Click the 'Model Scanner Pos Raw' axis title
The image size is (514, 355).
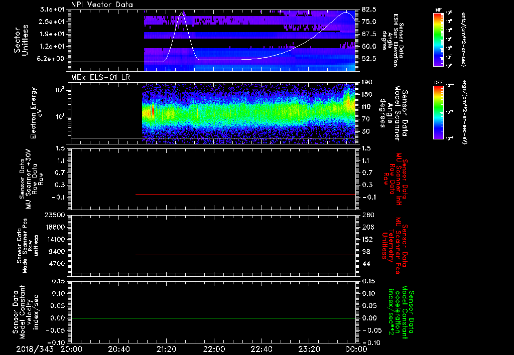tap(28, 246)
